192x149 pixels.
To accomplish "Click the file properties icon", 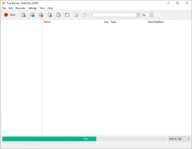I will (x=76, y=15).
